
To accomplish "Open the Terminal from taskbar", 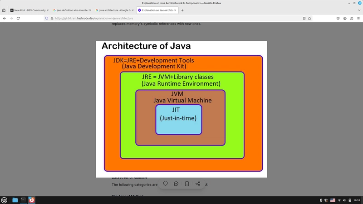I will (x=24, y=200).
